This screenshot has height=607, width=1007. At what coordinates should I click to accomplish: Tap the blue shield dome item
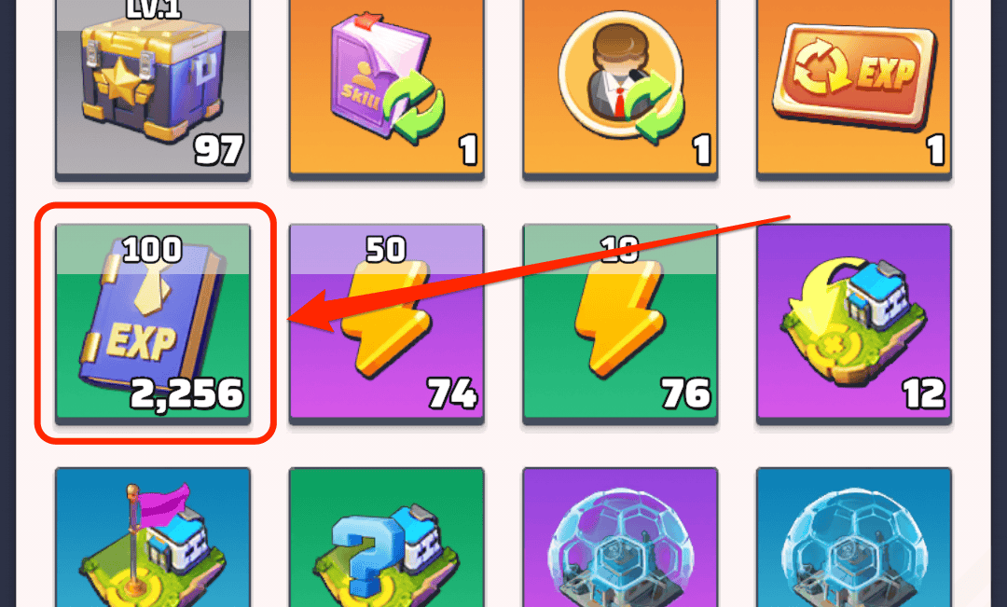(x=854, y=537)
